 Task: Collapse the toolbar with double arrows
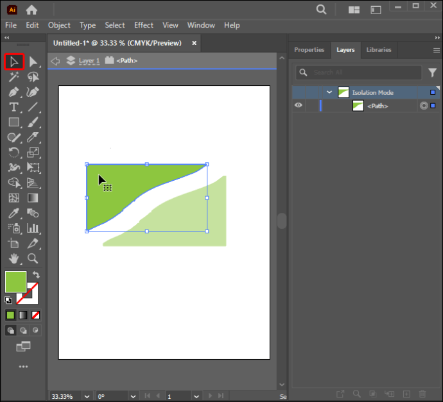pos(7,38)
